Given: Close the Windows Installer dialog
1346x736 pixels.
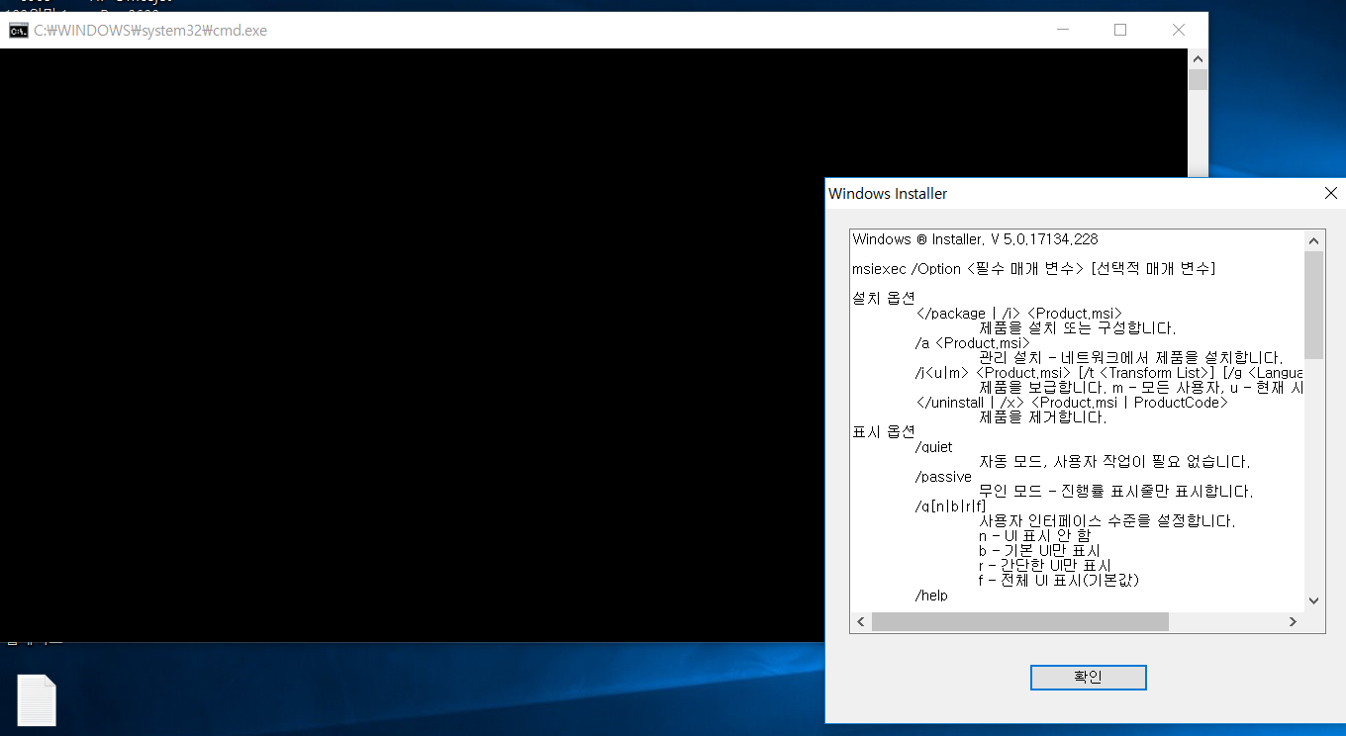Looking at the screenshot, I should 1331,194.
